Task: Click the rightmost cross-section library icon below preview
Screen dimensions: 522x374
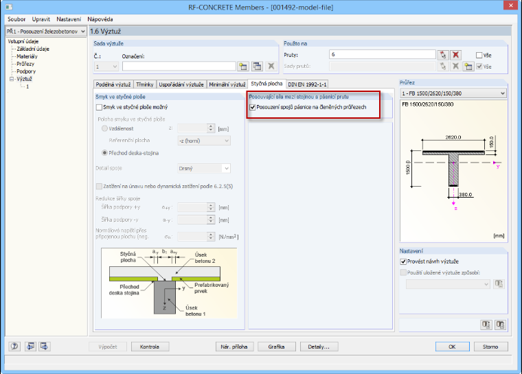Action: 500,325
